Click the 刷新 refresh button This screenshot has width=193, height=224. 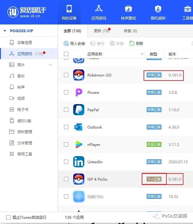tap(136, 43)
